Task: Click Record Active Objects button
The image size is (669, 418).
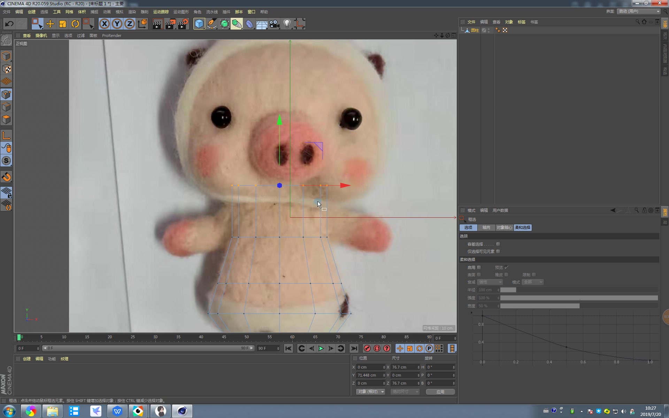Action: tap(367, 348)
